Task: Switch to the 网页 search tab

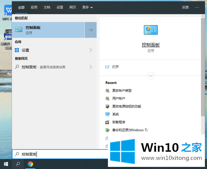Action: pos(73,7)
